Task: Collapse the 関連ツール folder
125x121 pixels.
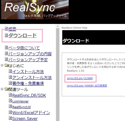Action: click(2, 89)
